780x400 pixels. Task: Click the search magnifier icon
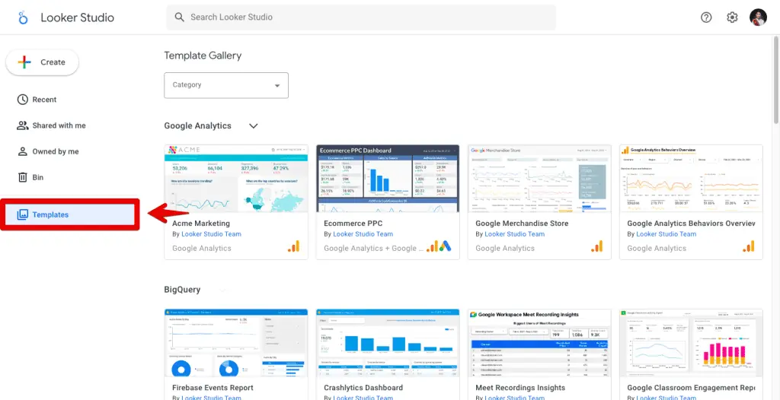coord(180,17)
